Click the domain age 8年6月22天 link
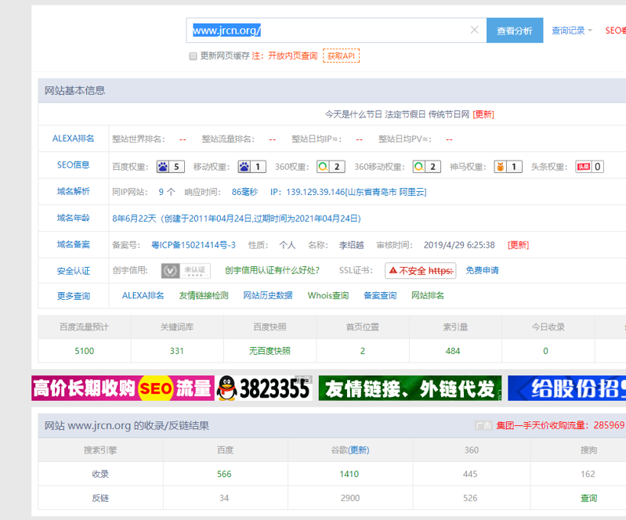Viewport: 626px width, 520px height. tap(237, 218)
